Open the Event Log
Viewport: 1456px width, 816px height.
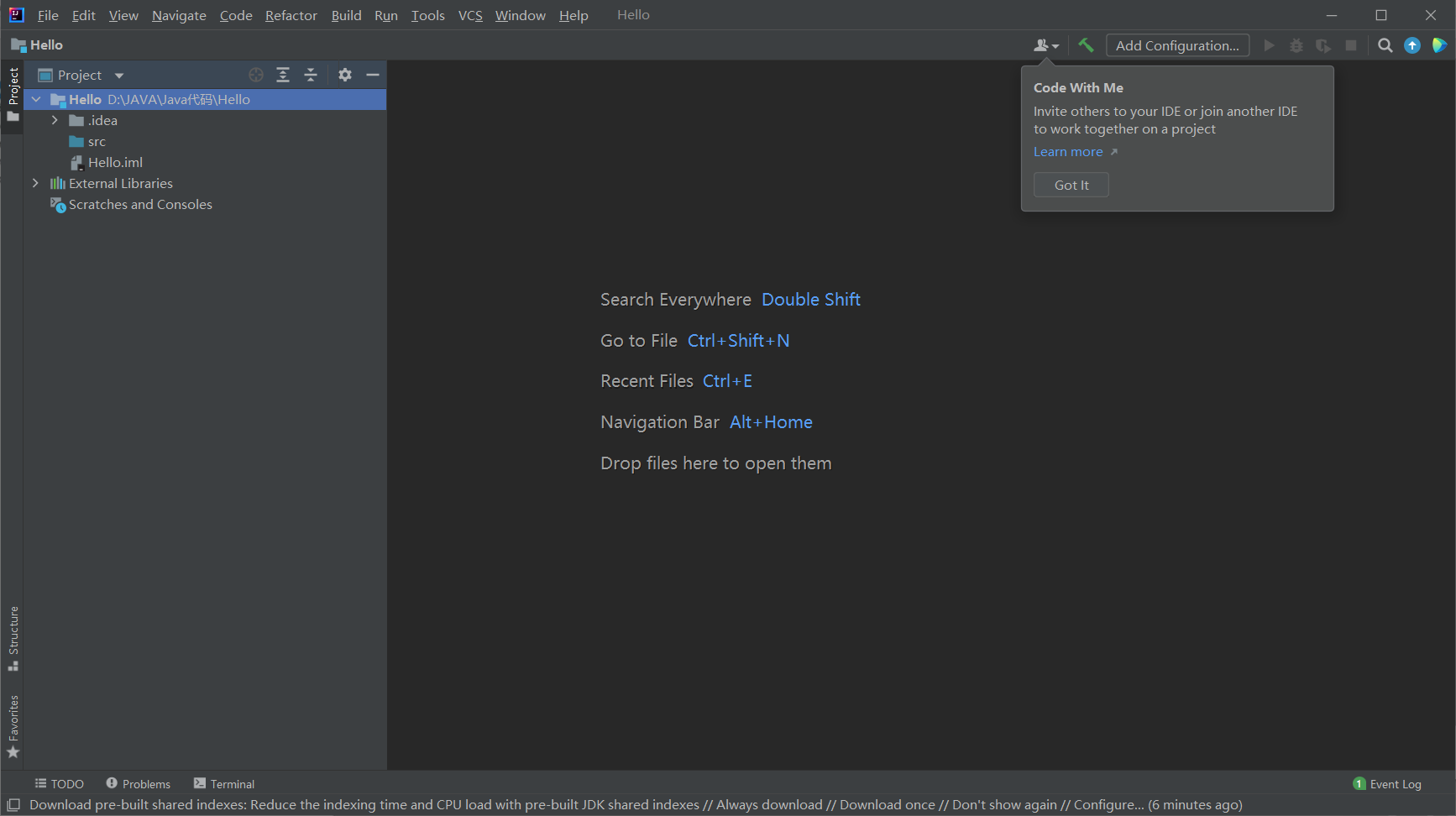click(1387, 784)
